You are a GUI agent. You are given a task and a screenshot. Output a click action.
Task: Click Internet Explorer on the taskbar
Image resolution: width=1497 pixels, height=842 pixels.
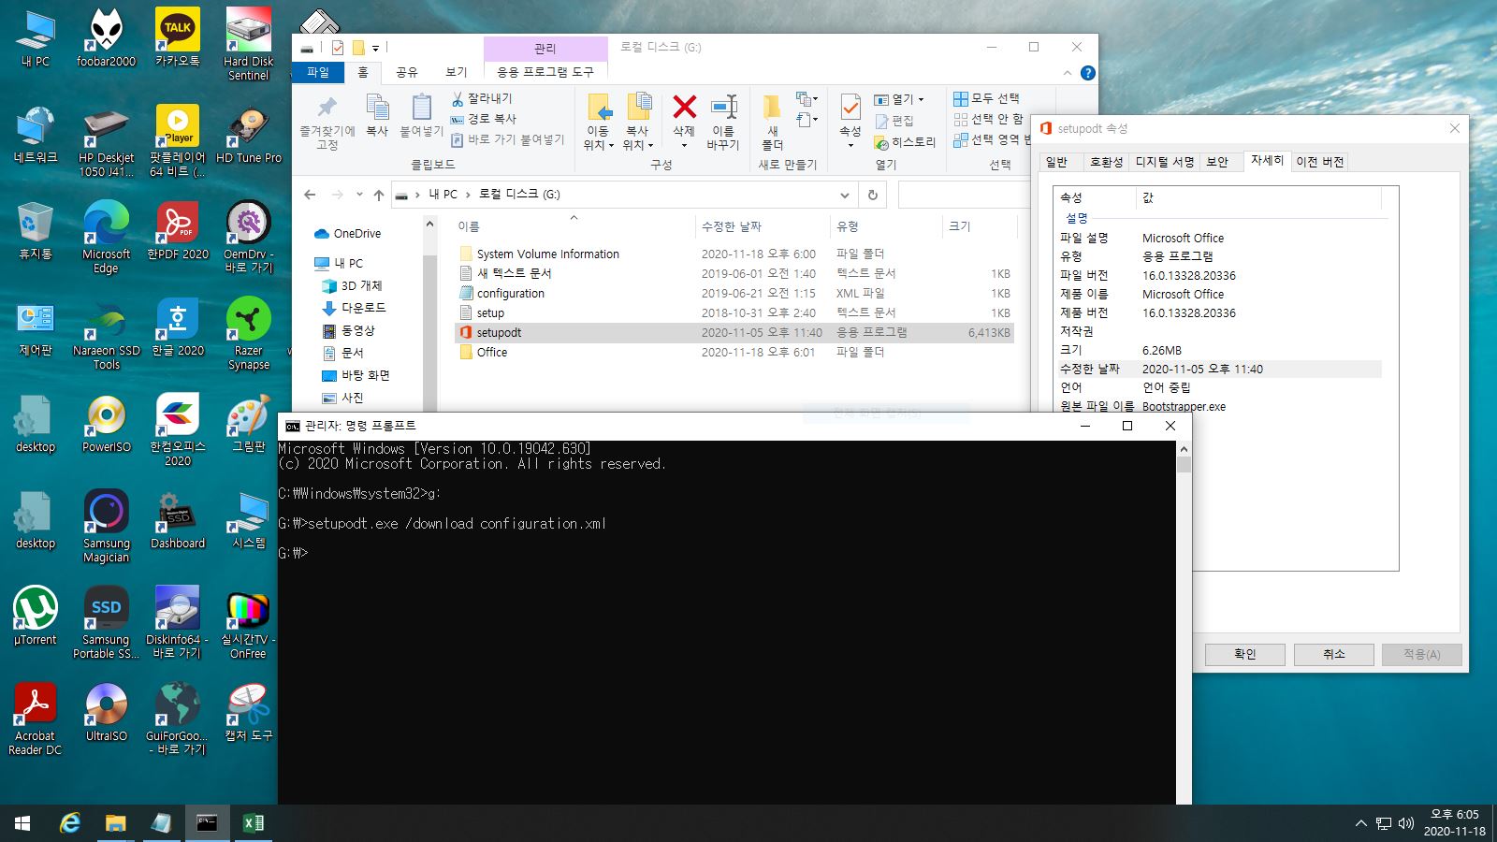click(x=70, y=823)
